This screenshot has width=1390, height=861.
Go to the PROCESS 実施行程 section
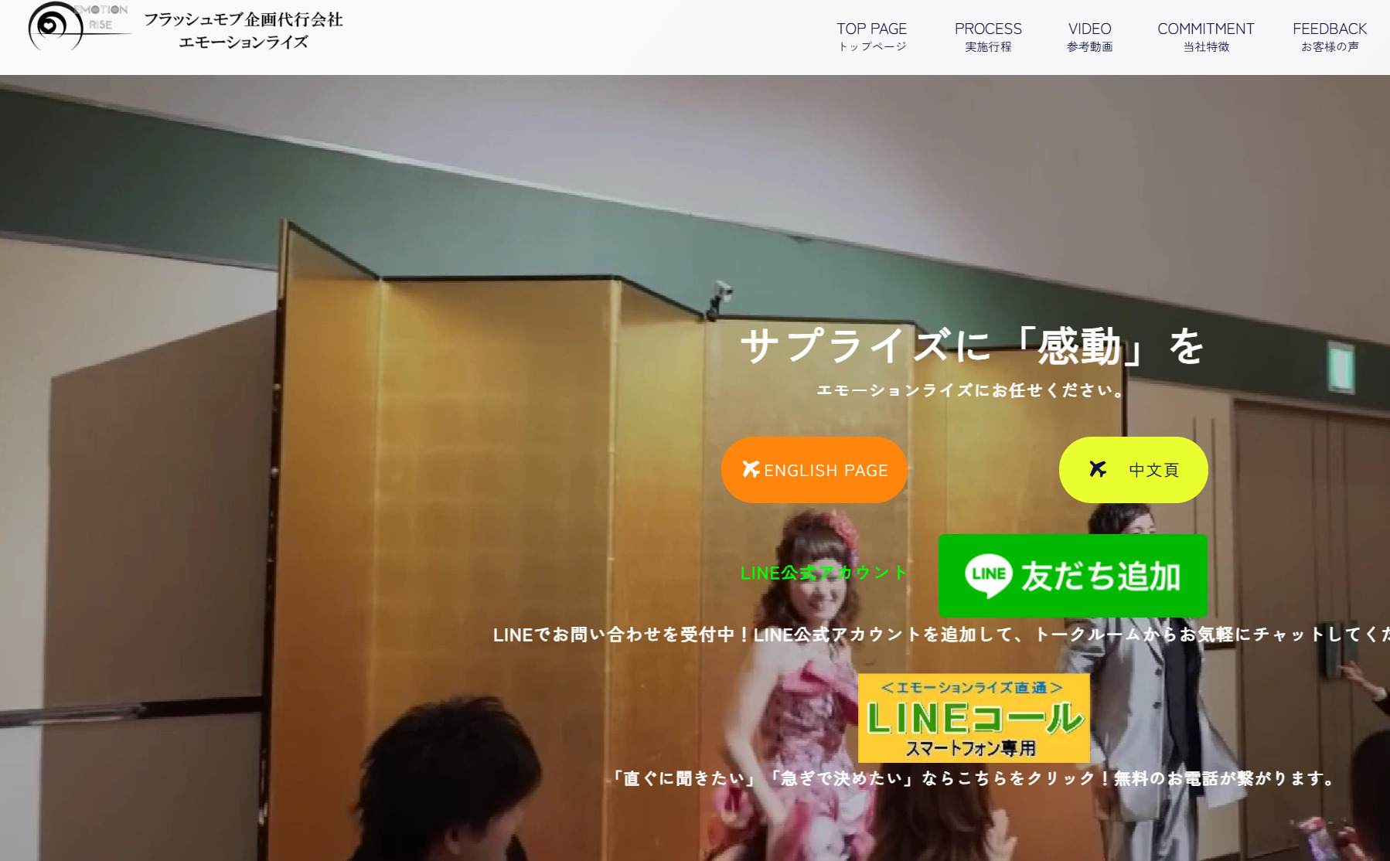pos(988,37)
